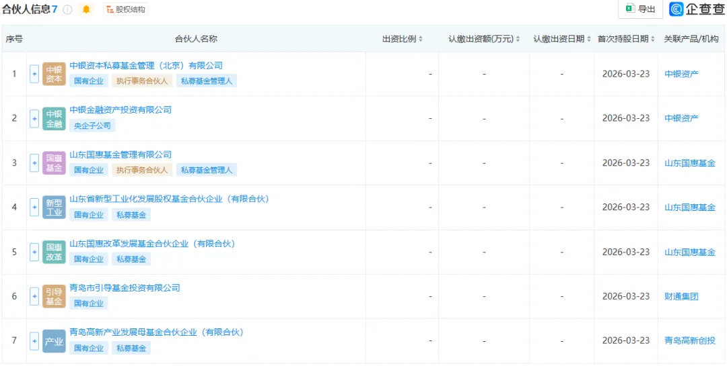Click the 新型工业 company logo tile
The height and width of the screenshot is (366, 727).
(55, 208)
